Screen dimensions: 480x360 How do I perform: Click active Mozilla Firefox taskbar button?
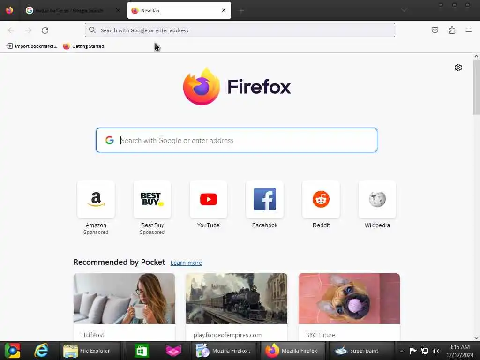coord(292,351)
